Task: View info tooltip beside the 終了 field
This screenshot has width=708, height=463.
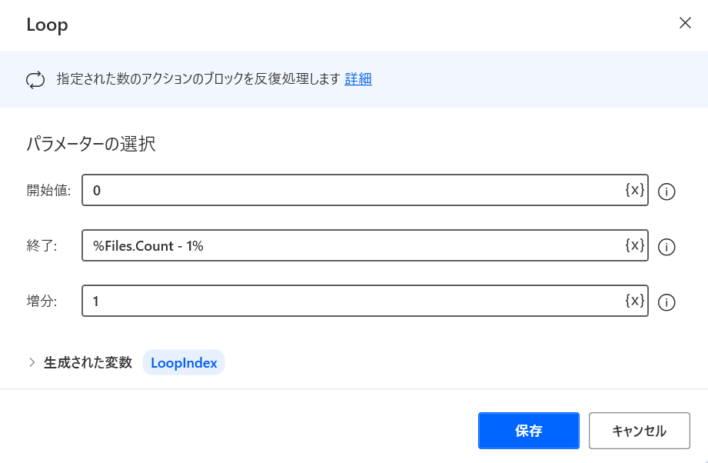Action: point(666,247)
